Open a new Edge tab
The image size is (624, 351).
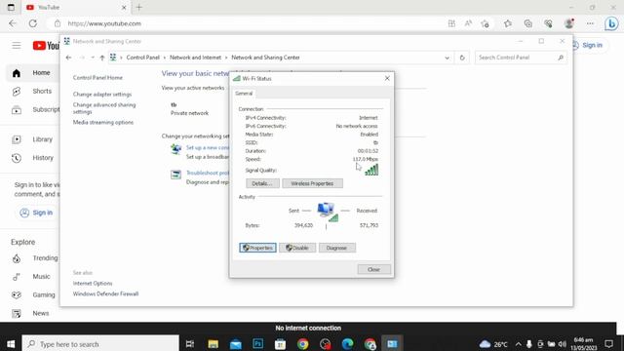138,7
